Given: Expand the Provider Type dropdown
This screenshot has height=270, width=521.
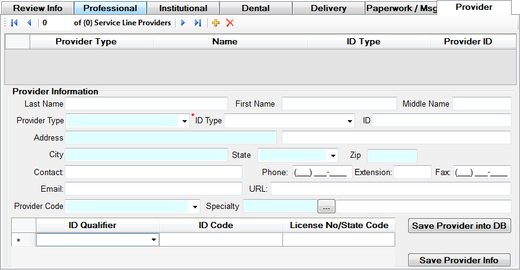Looking at the screenshot, I should 185,121.
